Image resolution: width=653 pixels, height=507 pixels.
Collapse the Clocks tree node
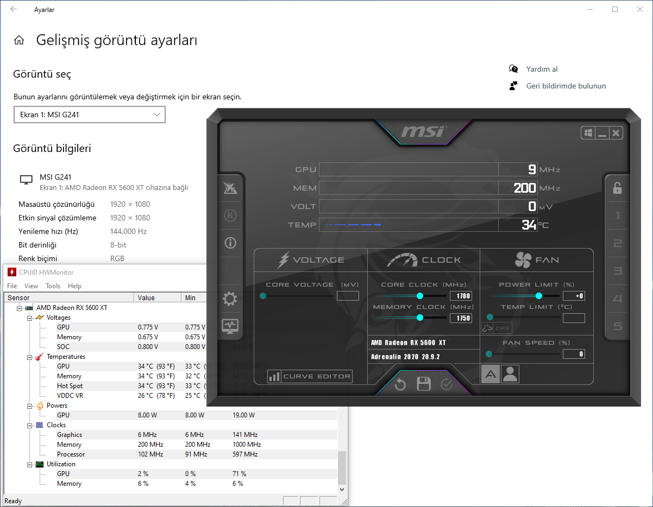[x=30, y=425]
